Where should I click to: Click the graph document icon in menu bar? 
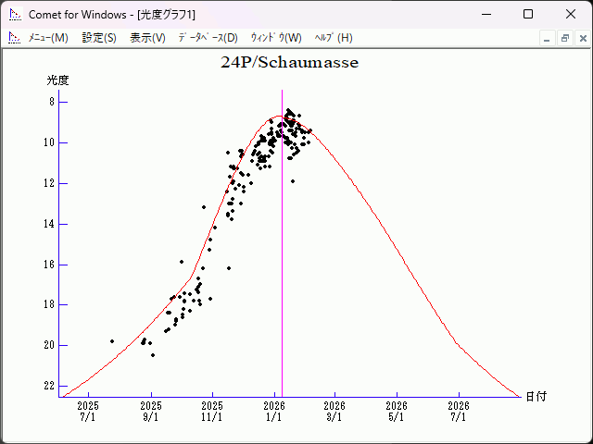click(x=14, y=38)
